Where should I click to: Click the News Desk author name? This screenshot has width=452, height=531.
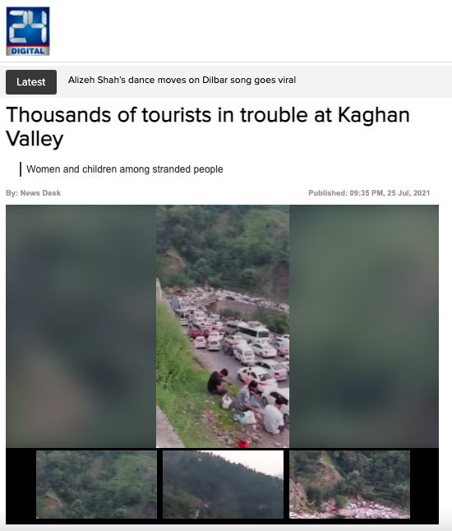tap(40, 193)
